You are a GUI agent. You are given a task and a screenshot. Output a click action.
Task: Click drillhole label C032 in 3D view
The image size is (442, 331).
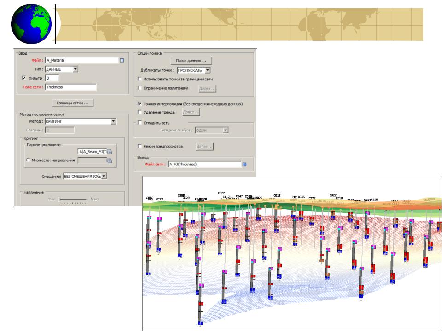(x=159, y=199)
